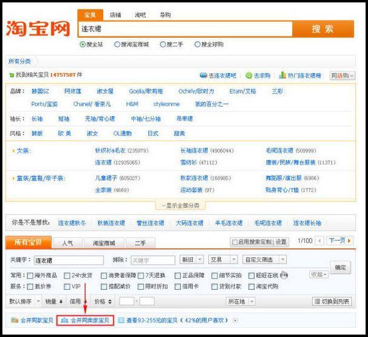Screen dimensions: 368x337
Task: Click the green tag icon beside 找到相关宝贝
Action: [x=11, y=75]
